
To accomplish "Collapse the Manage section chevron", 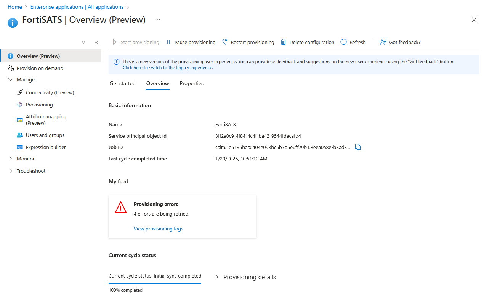I will coord(11,80).
